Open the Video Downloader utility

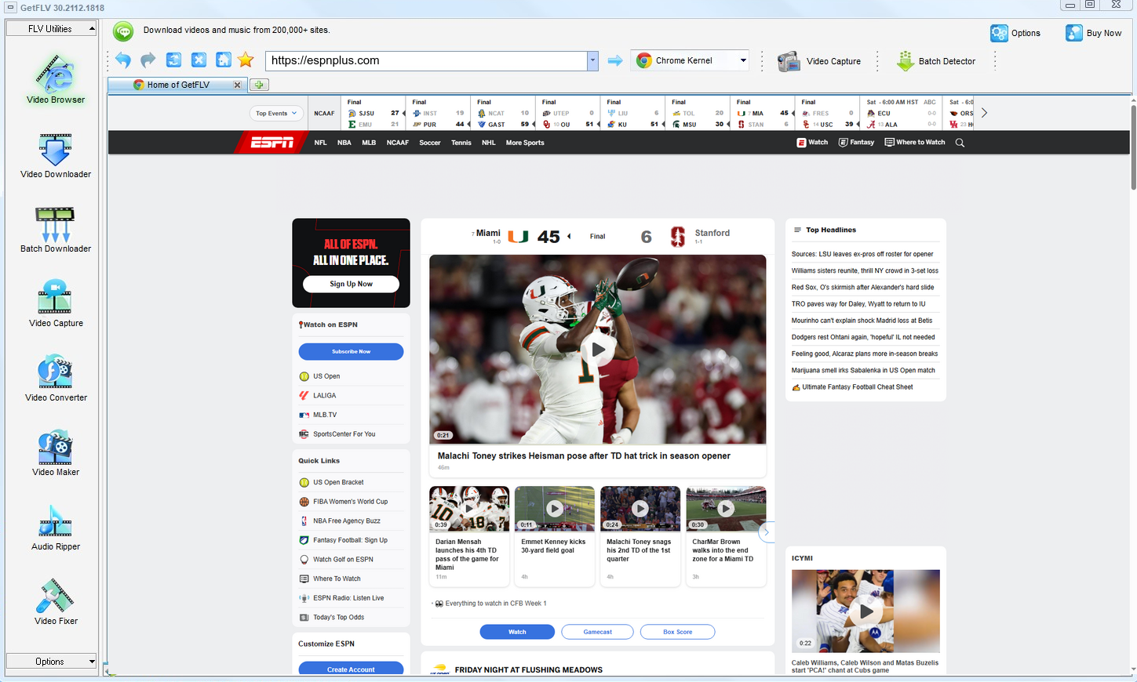click(55, 156)
